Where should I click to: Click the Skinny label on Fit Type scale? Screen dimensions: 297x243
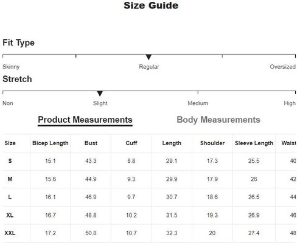(11, 67)
